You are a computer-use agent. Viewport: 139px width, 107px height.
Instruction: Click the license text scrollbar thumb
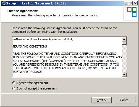124,43
